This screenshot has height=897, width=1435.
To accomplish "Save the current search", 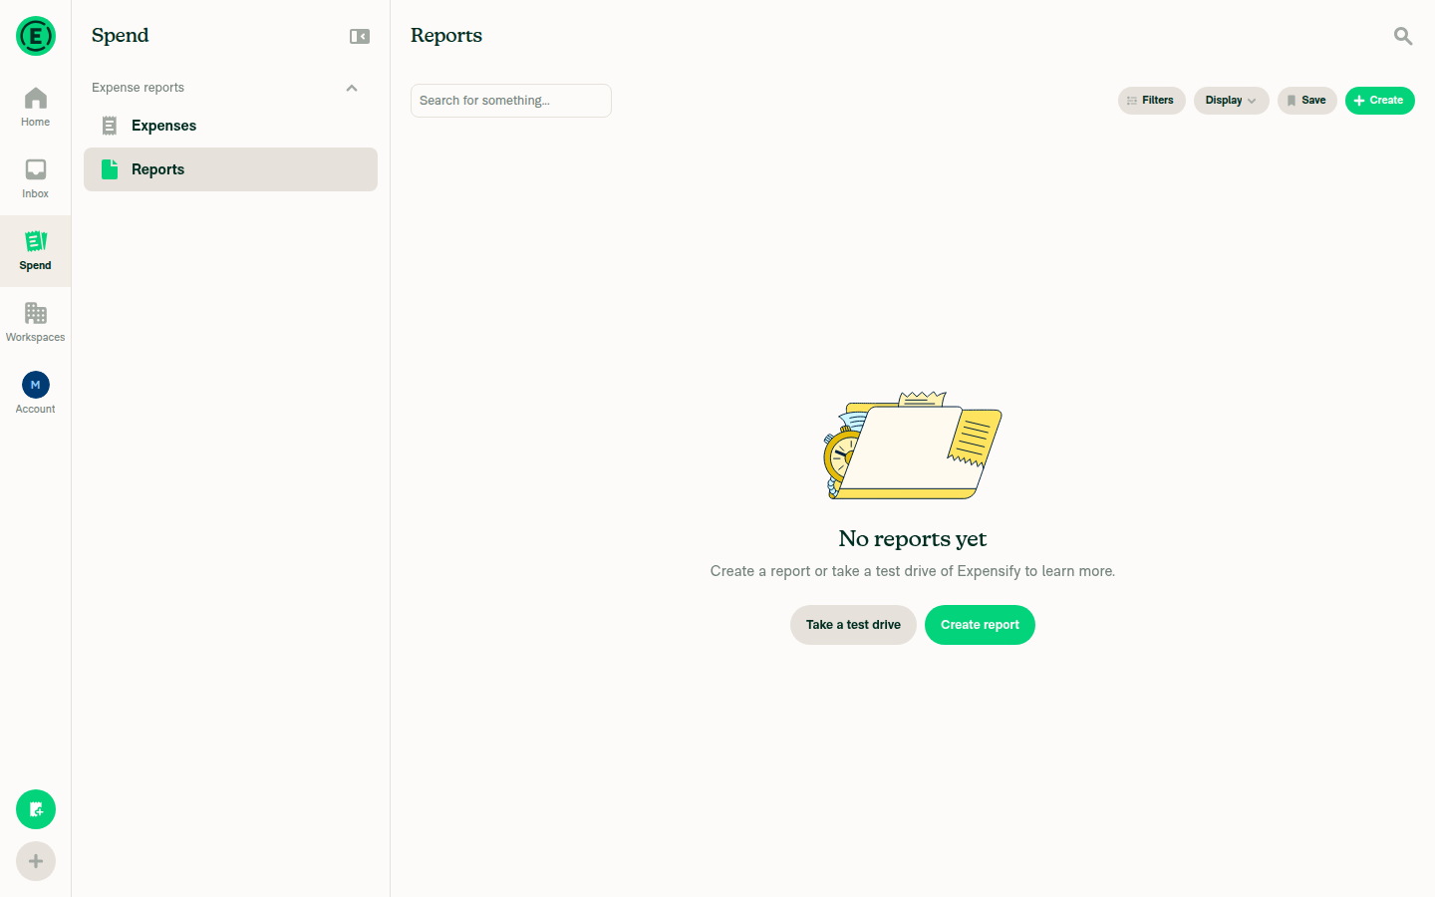I will pyautogui.click(x=1307, y=101).
